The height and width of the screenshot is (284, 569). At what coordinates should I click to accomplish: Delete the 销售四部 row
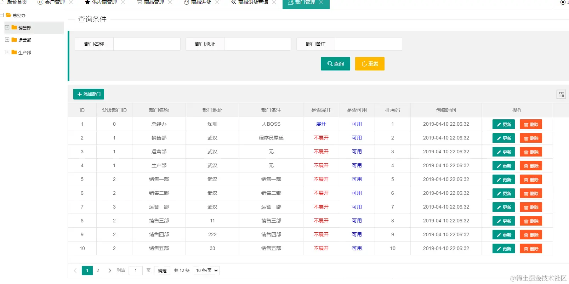(531, 235)
